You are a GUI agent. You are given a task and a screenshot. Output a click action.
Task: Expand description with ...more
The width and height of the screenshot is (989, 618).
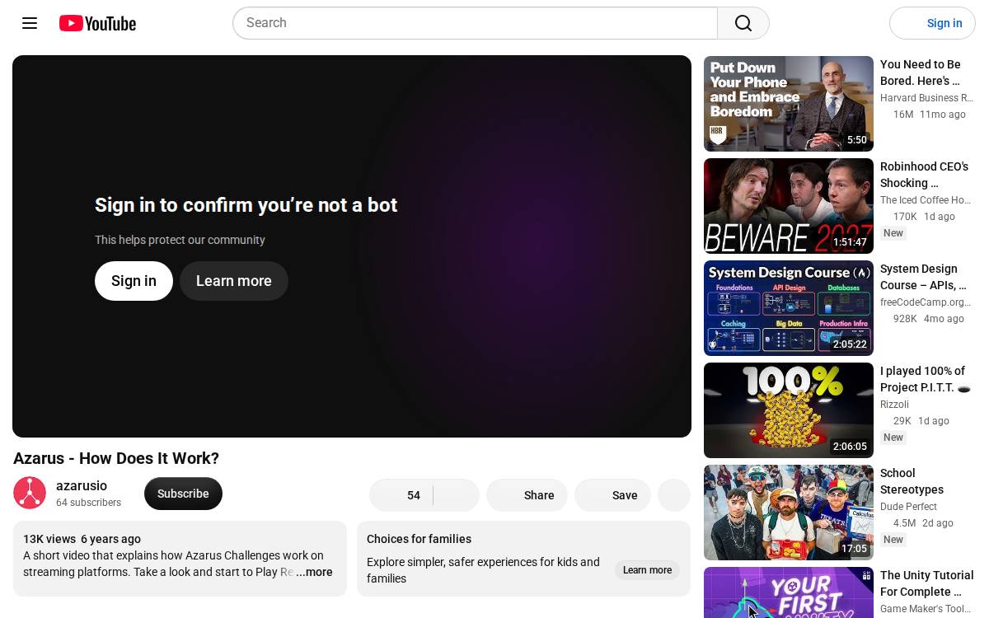tap(314, 572)
